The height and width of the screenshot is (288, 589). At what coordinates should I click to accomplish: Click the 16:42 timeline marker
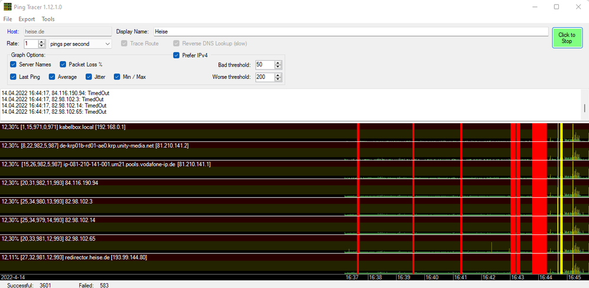[x=489, y=277]
